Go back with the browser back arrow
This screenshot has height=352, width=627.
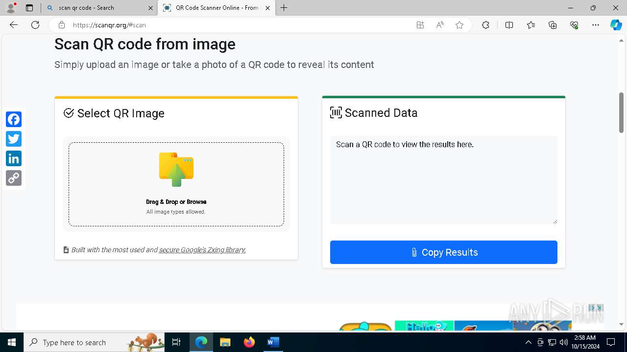[x=14, y=25]
